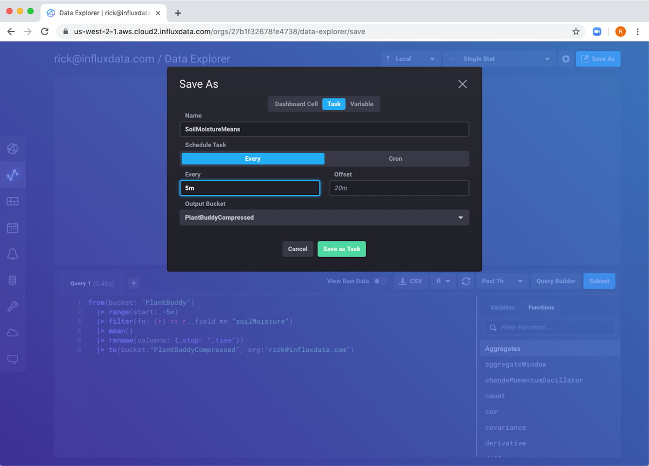Open the Past 1h time range dropdown

click(x=502, y=281)
